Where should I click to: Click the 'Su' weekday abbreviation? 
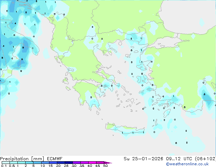[126, 159]
